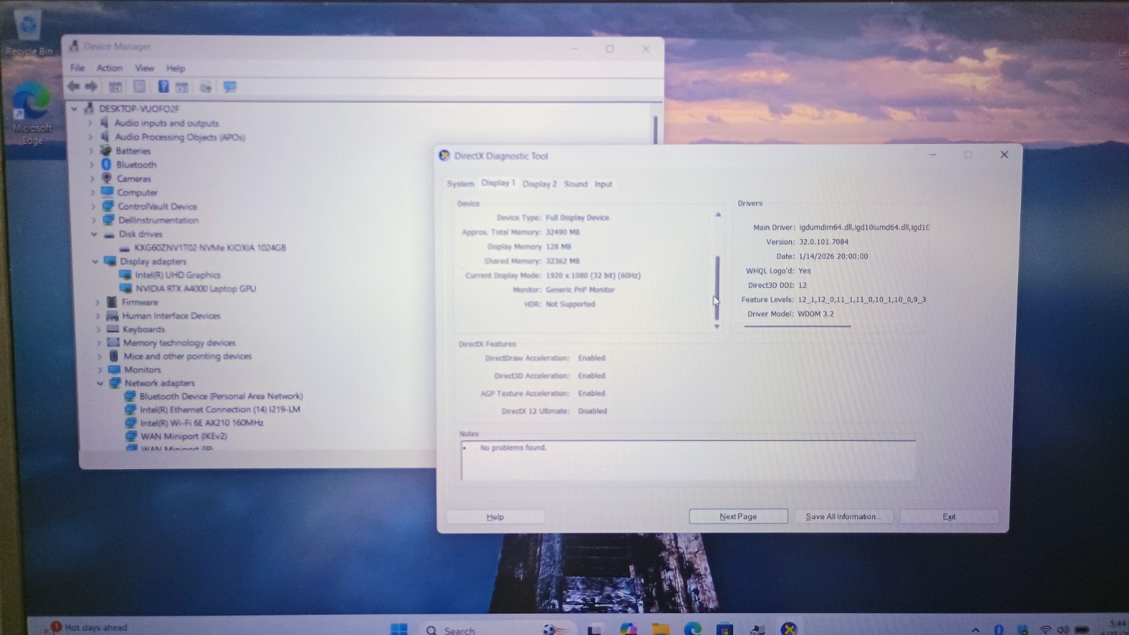The width and height of the screenshot is (1129, 635).
Task: Click the Back arrow in Device Manager toolbar
Action: point(73,87)
